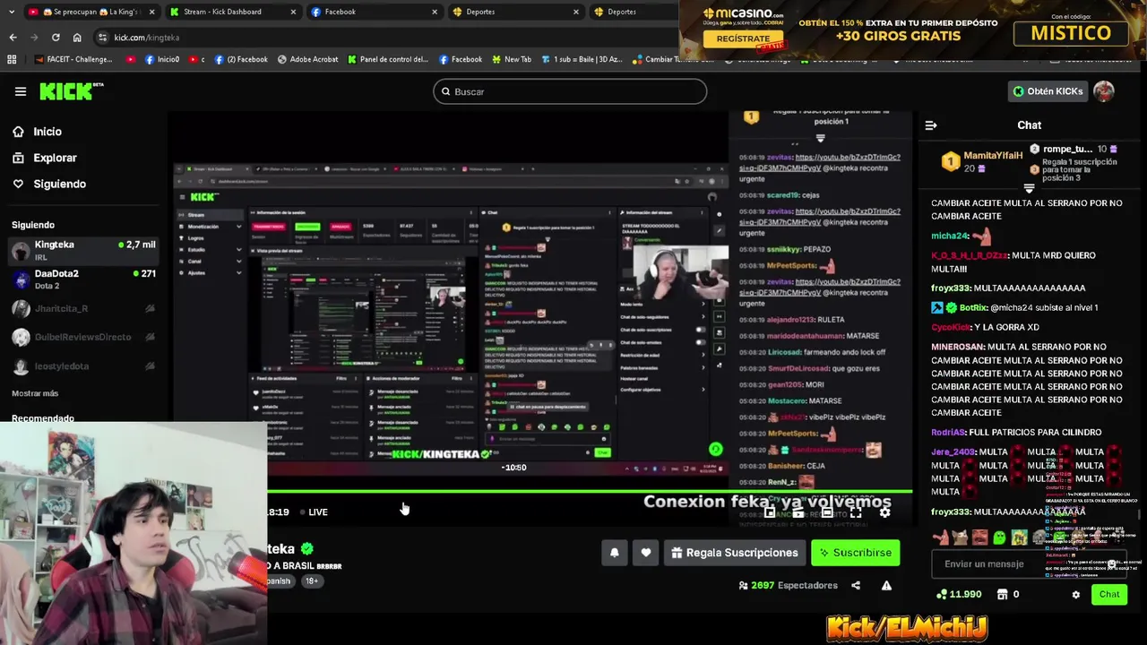The height and width of the screenshot is (645, 1147).
Task: Expand the list with Mostrar más
Action: pos(35,393)
